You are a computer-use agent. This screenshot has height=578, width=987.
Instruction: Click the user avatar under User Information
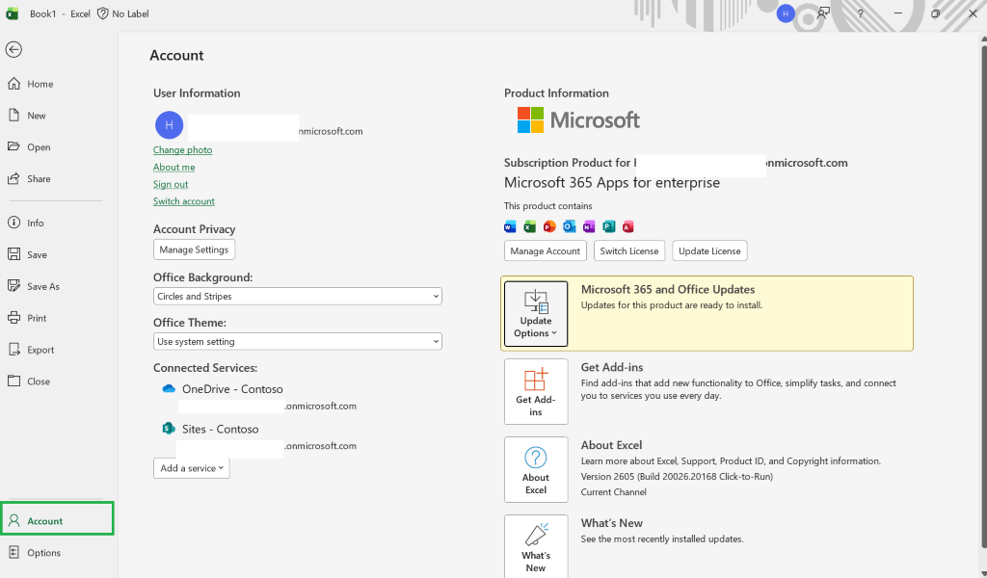pos(170,125)
